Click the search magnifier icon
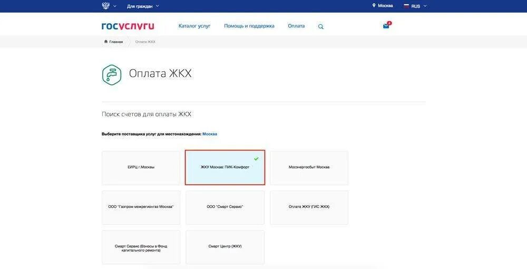527x269 pixels. [x=320, y=26]
